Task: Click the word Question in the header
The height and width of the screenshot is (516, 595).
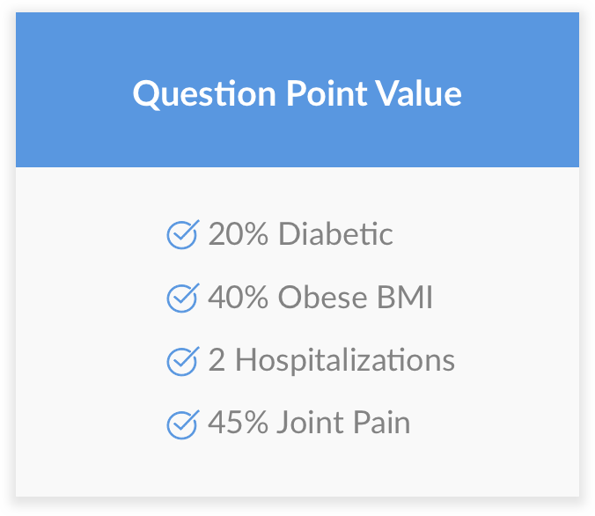Action: (x=204, y=94)
